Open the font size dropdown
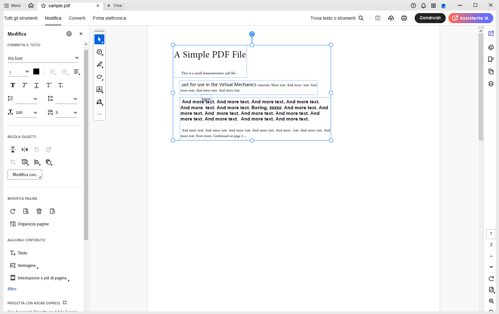This screenshot has height=314, width=499. (18, 72)
